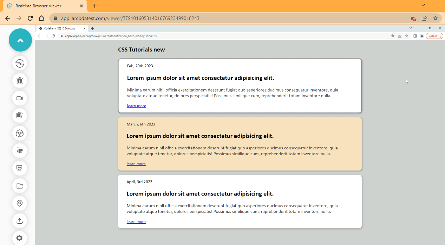Add new tab in inner browser
The width and height of the screenshot is (445, 245).
(92, 28)
